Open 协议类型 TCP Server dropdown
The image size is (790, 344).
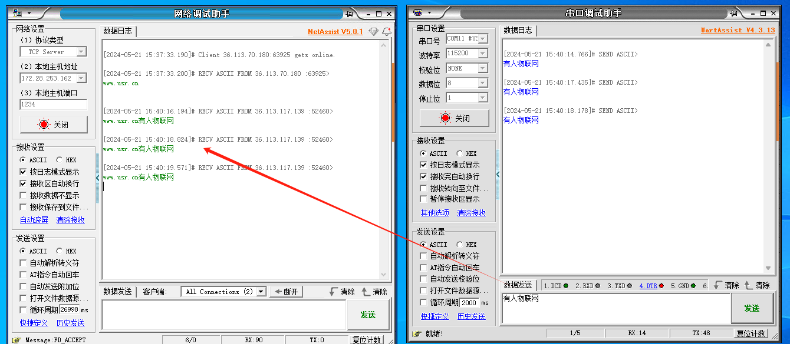click(x=81, y=52)
